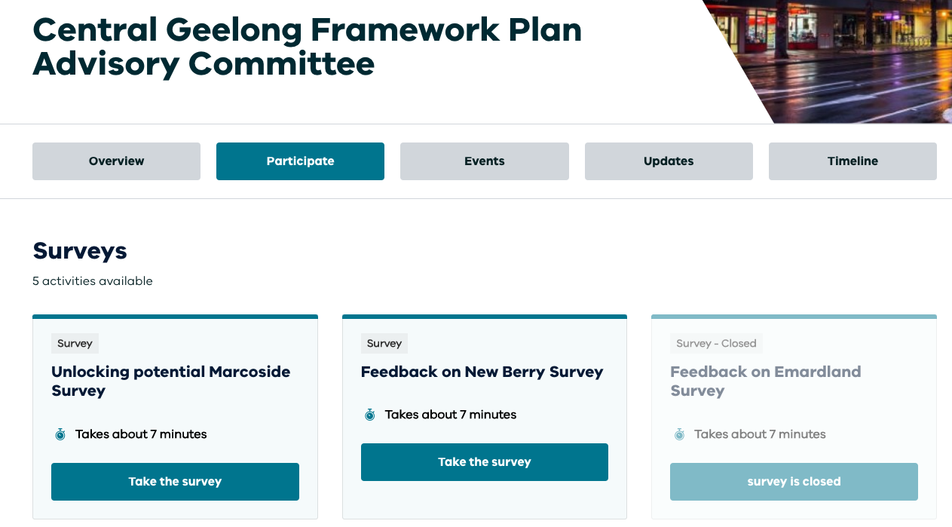This screenshot has width=952, height=527.
Task: Click the Feedback on Emardland Survey title
Action: click(x=765, y=381)
